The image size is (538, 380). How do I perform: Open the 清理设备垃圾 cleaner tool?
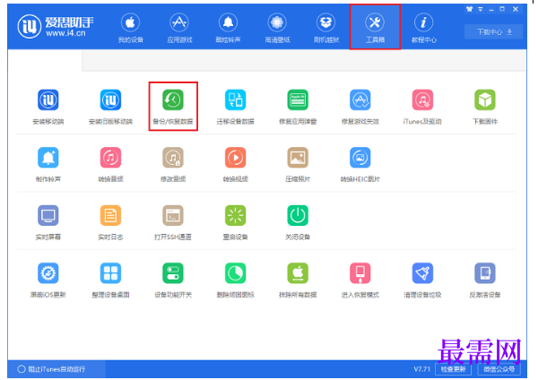click(422, 280)
